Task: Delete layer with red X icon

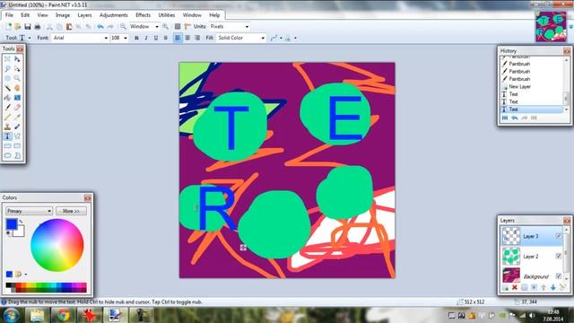Action: [514, 287]
